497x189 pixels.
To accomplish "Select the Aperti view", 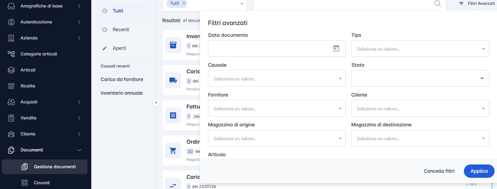I will pos(123,48).
